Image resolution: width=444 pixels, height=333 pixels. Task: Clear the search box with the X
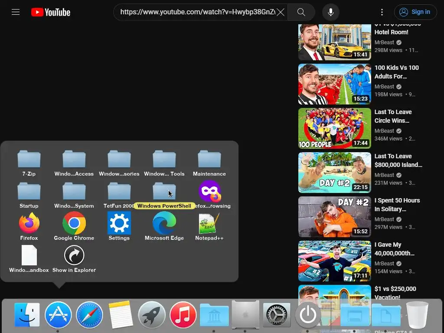point(281,12)
